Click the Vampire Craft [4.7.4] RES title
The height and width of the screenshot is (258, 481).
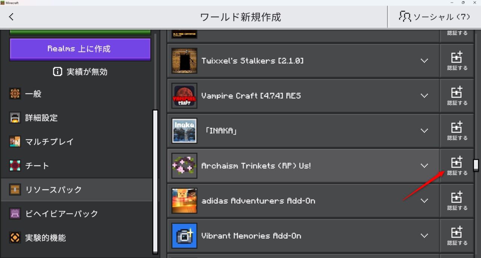251,96
